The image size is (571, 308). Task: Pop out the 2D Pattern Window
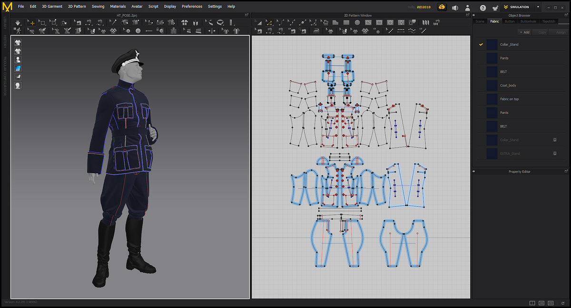(x=469, y=15)
